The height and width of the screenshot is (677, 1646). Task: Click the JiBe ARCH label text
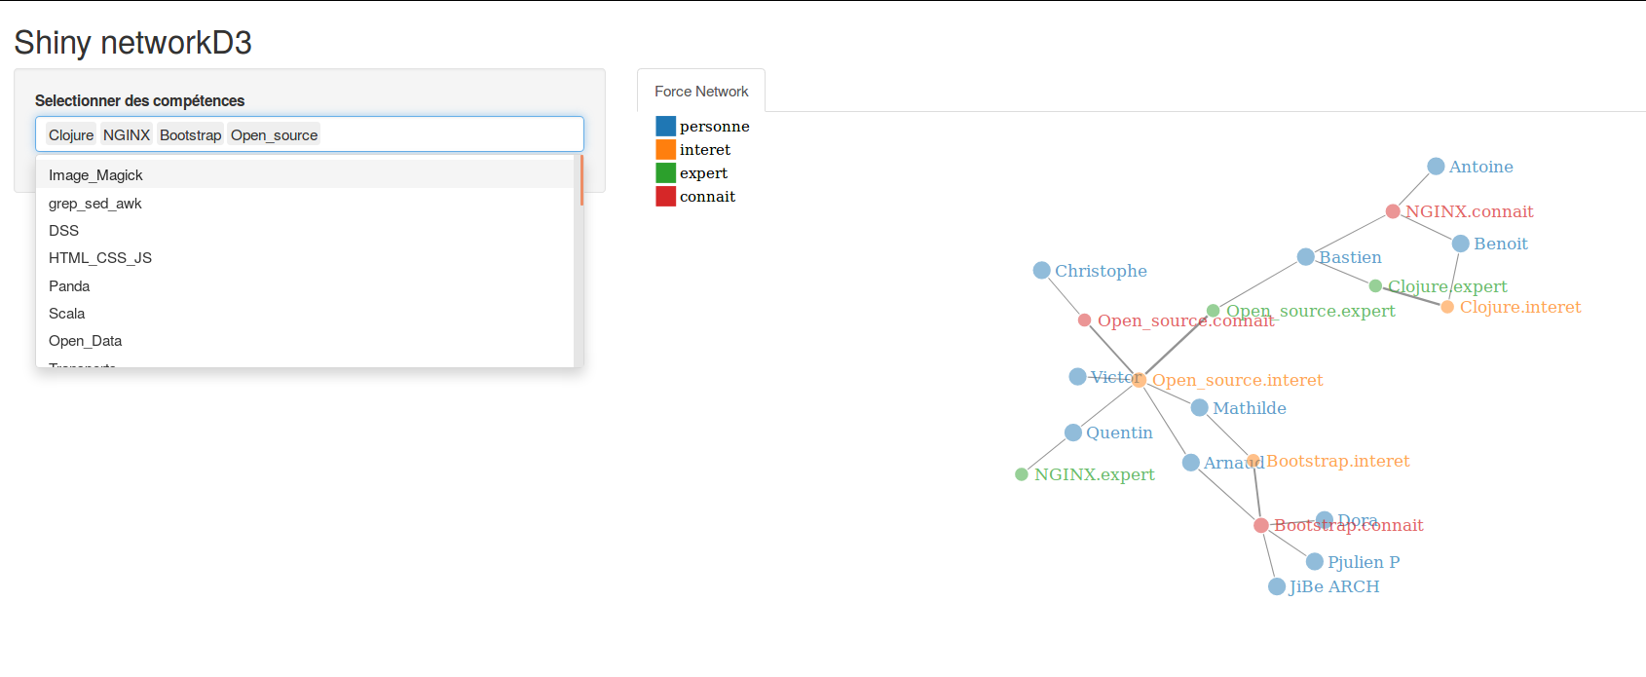tap(1334, 586)
